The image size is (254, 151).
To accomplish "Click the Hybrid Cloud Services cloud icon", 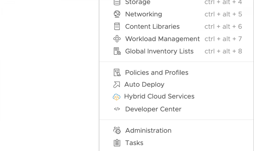I will (x=116, y=97).
